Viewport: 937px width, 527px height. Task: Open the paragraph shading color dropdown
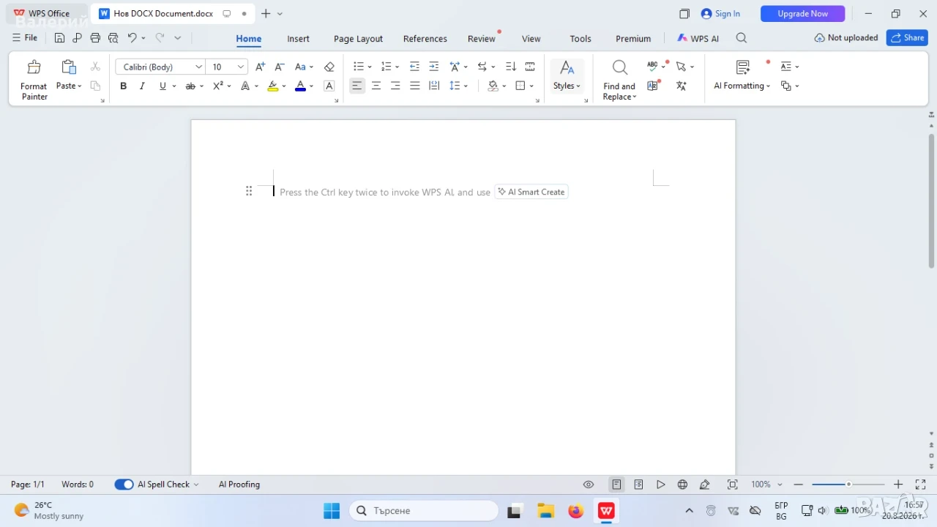point(504,86)
